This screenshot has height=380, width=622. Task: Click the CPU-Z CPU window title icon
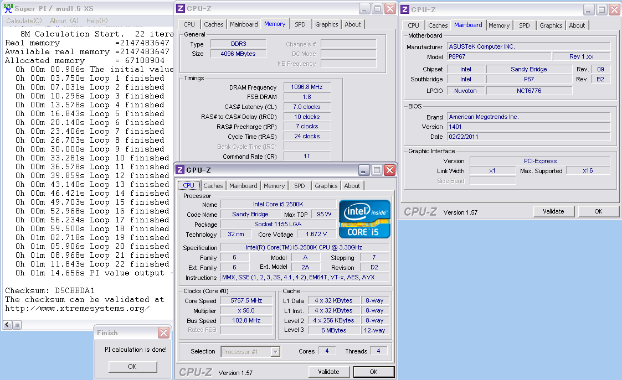pyautogui.click(x=180, y=170)
